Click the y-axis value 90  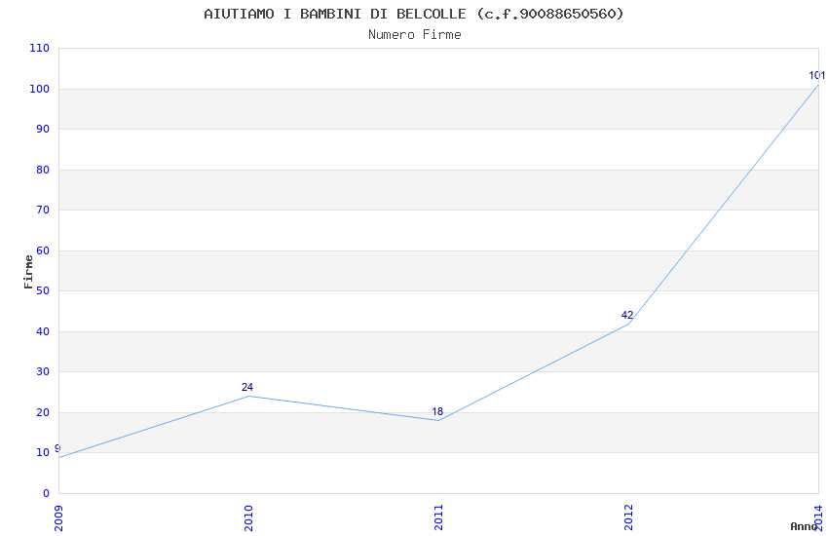(43, 129)
